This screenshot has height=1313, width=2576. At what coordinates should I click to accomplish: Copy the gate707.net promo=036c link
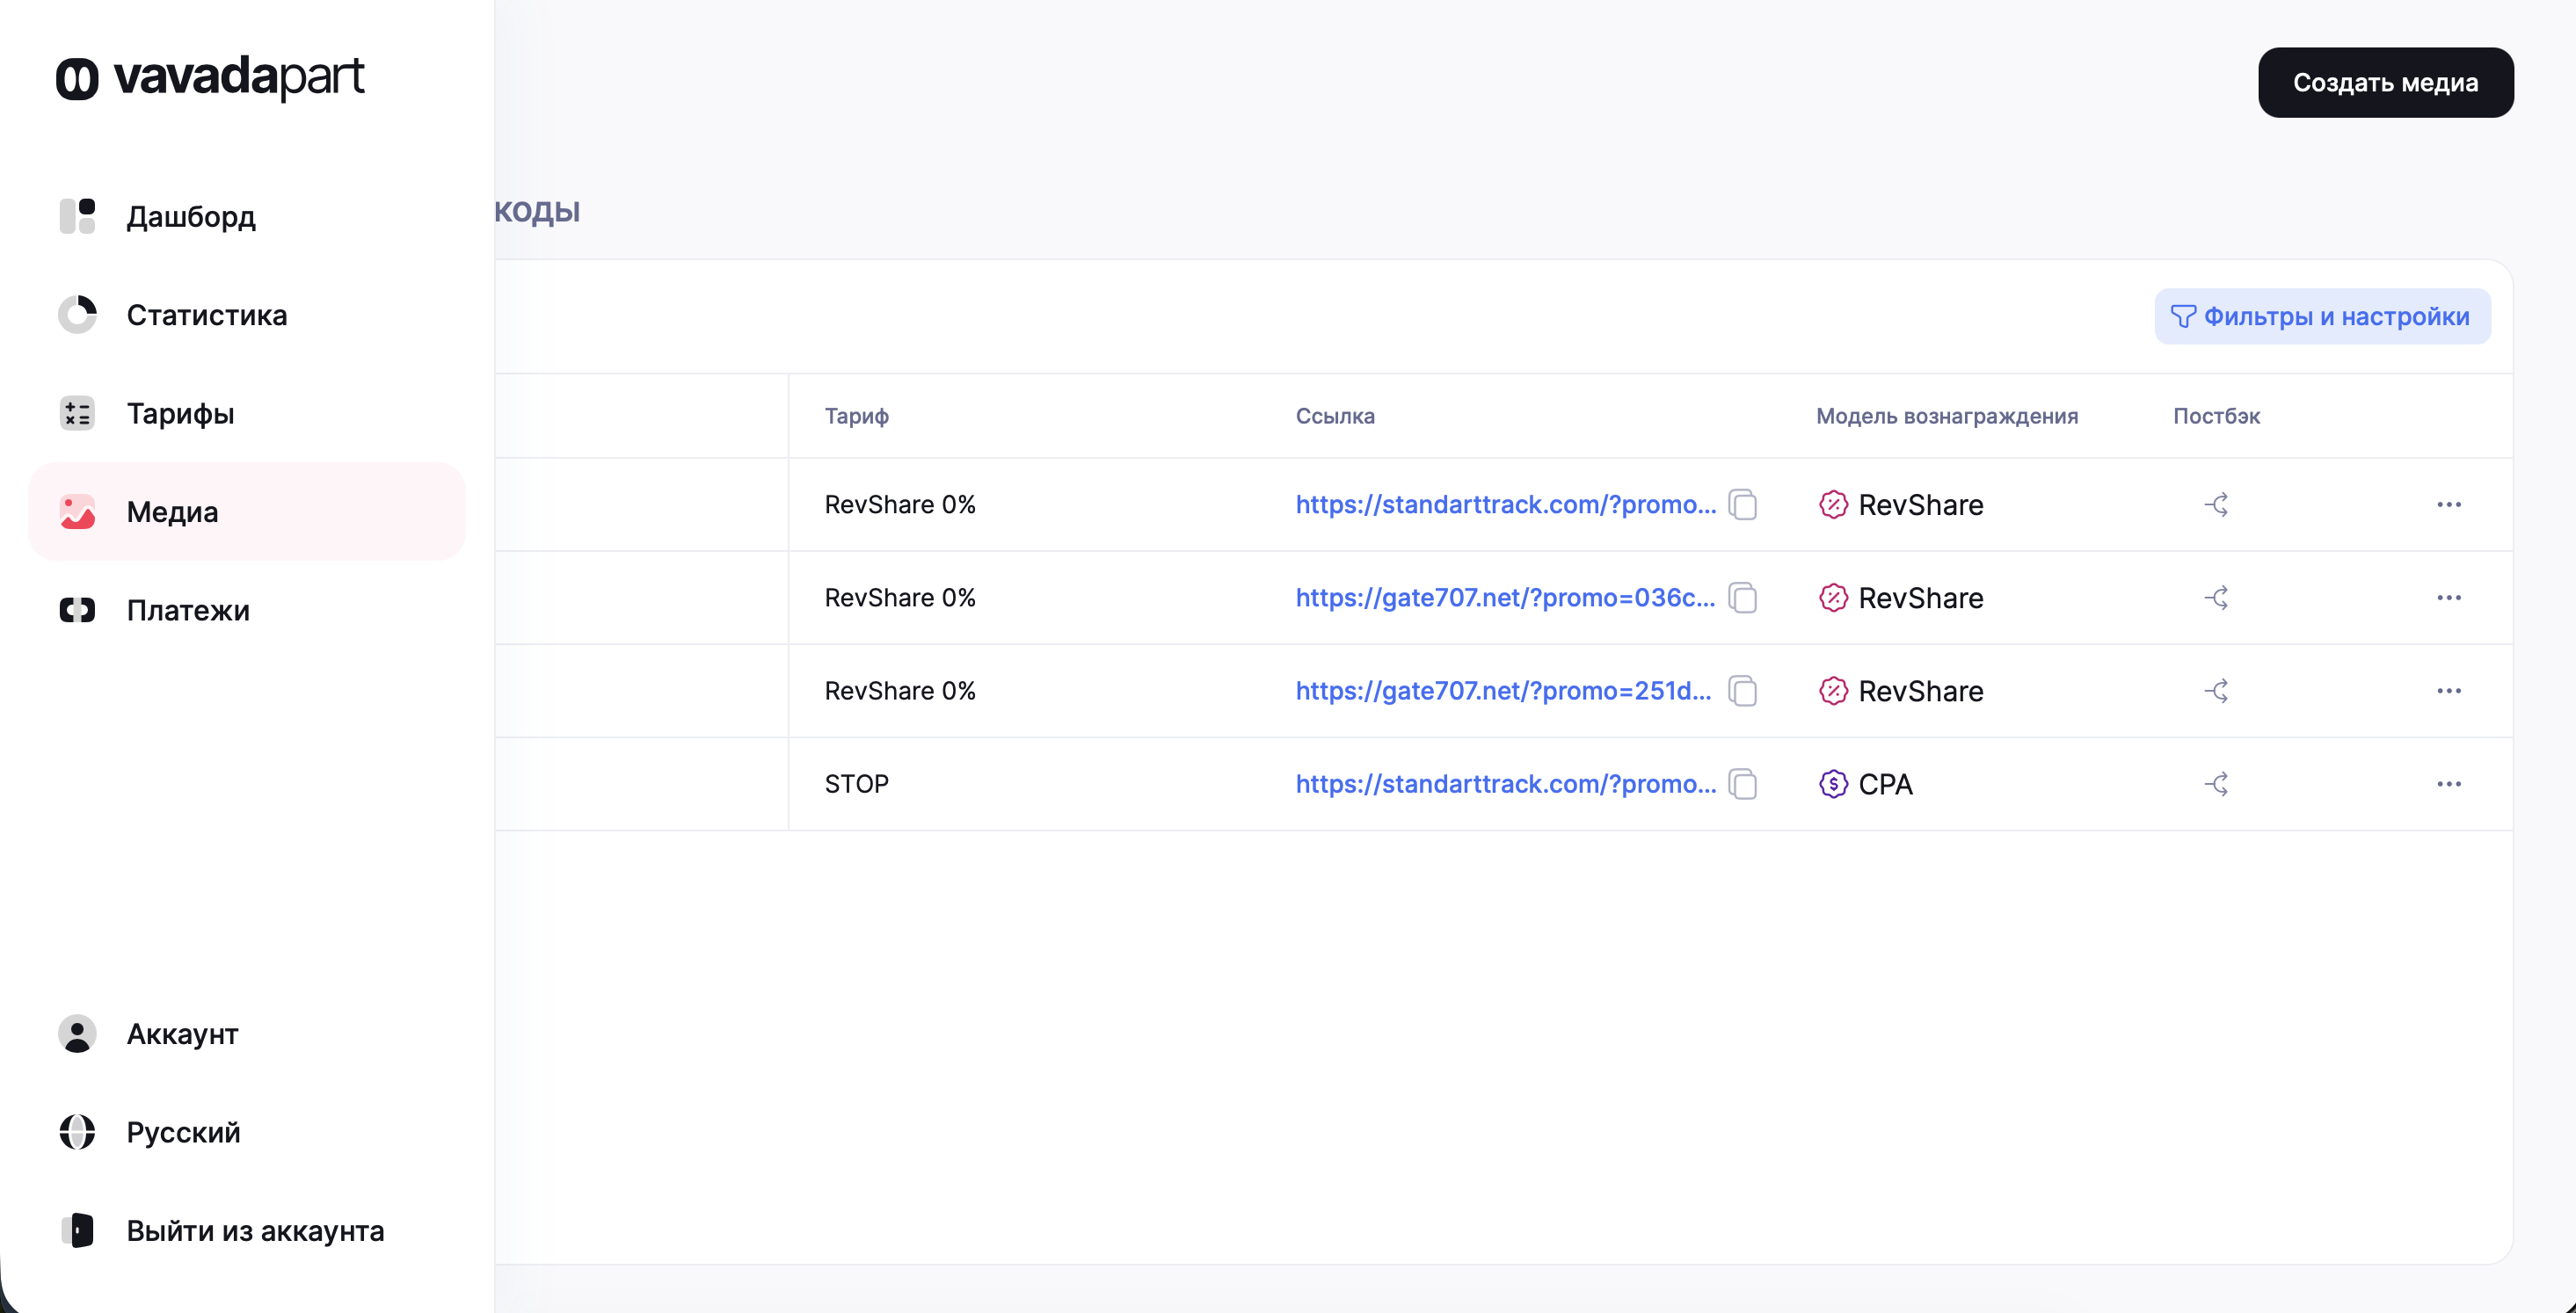pyautogui.click(x=1742, y=598)
